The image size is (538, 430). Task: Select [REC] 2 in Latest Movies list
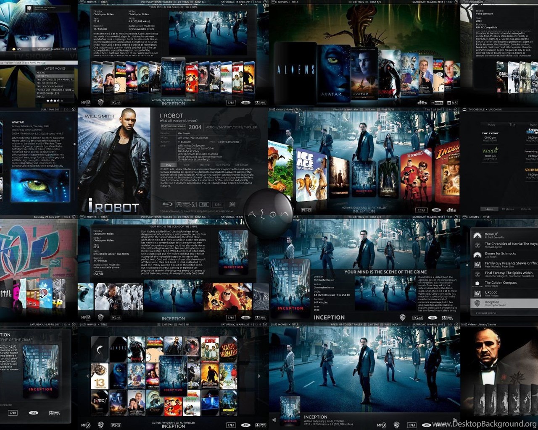(x=54, y=97)
